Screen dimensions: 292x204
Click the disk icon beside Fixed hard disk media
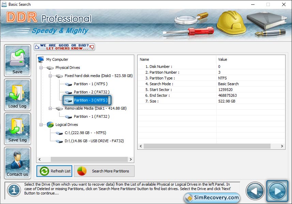pos(59,76)
